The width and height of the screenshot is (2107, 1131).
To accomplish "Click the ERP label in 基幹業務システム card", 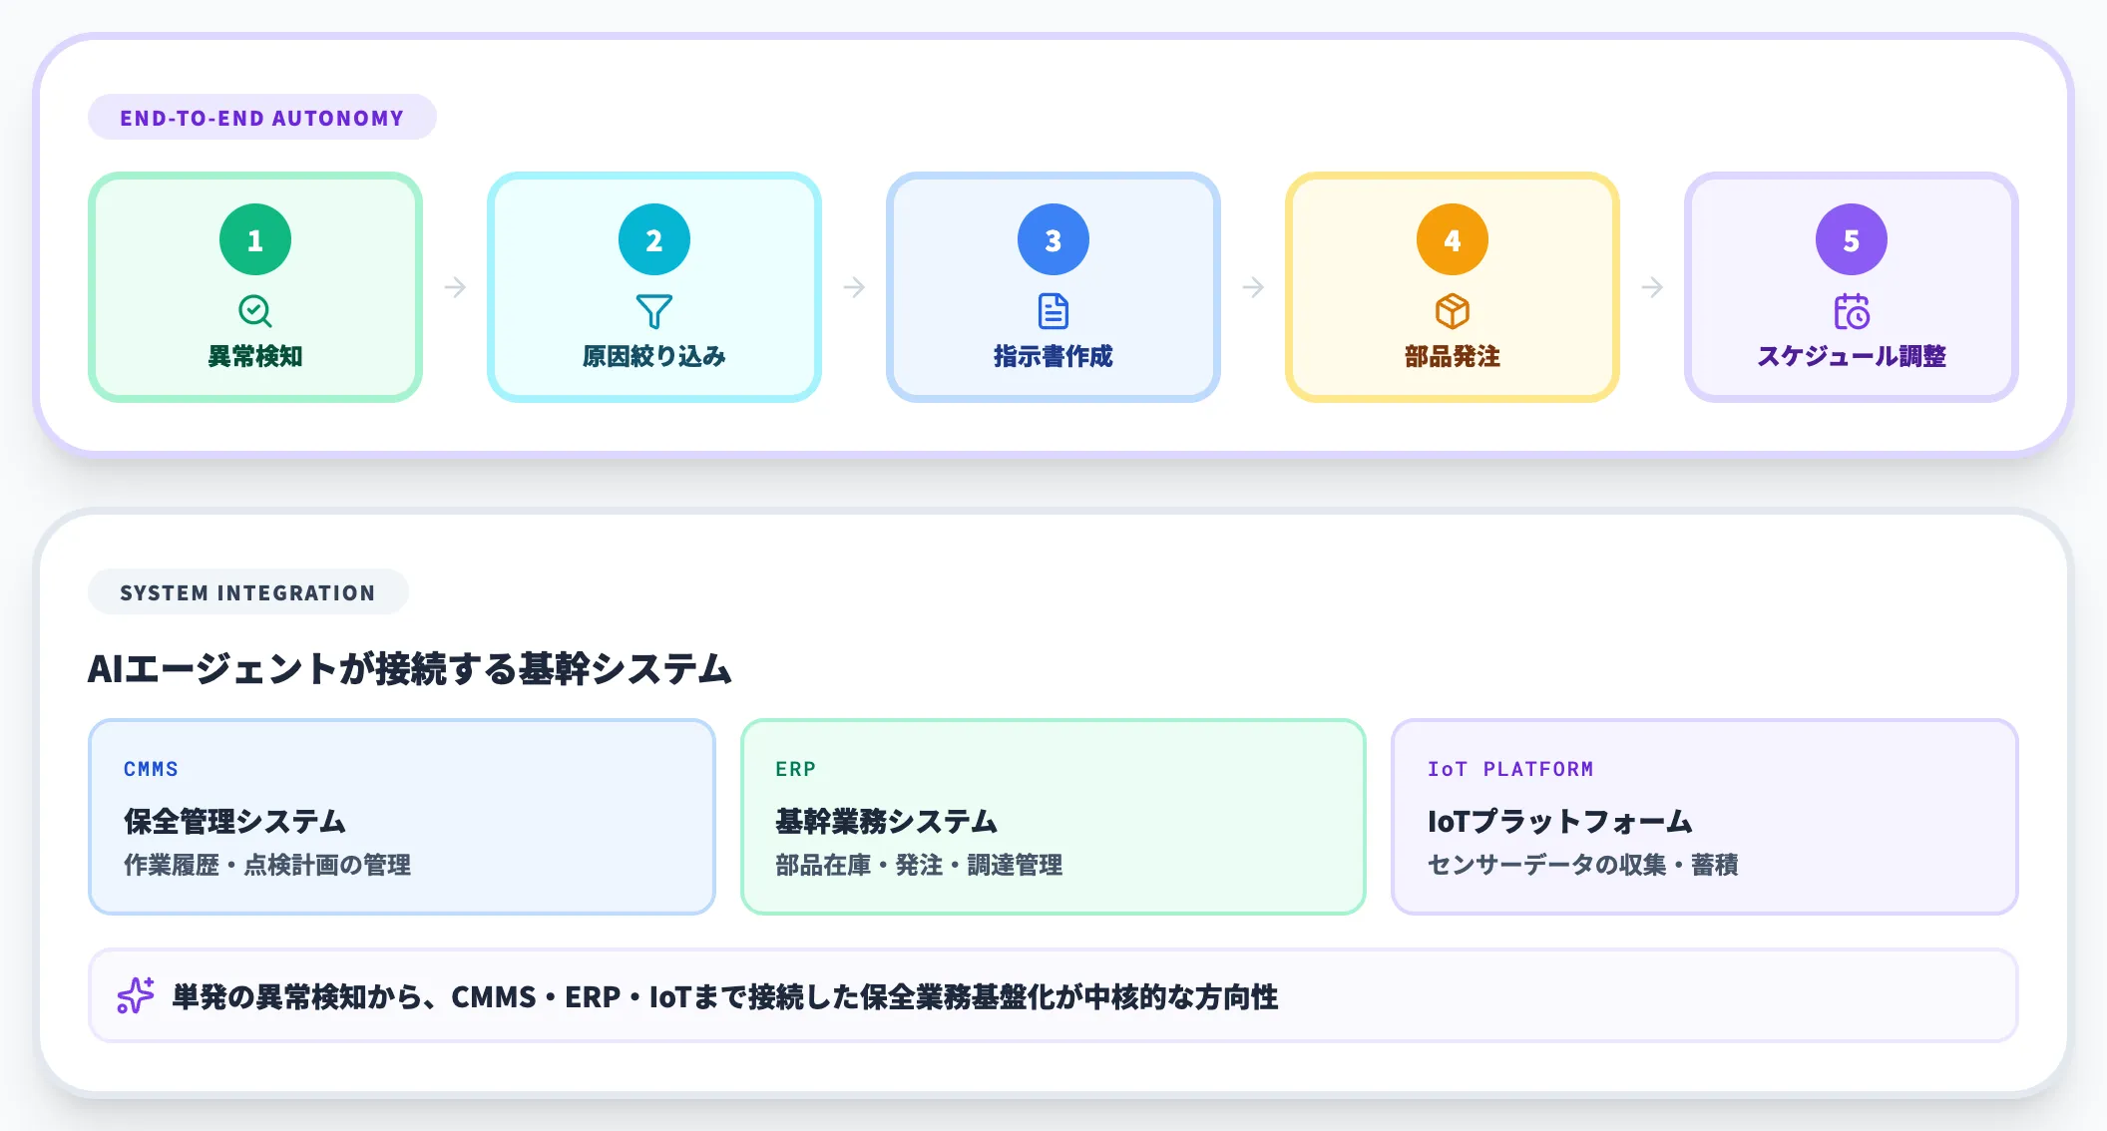I will [794, 769].
